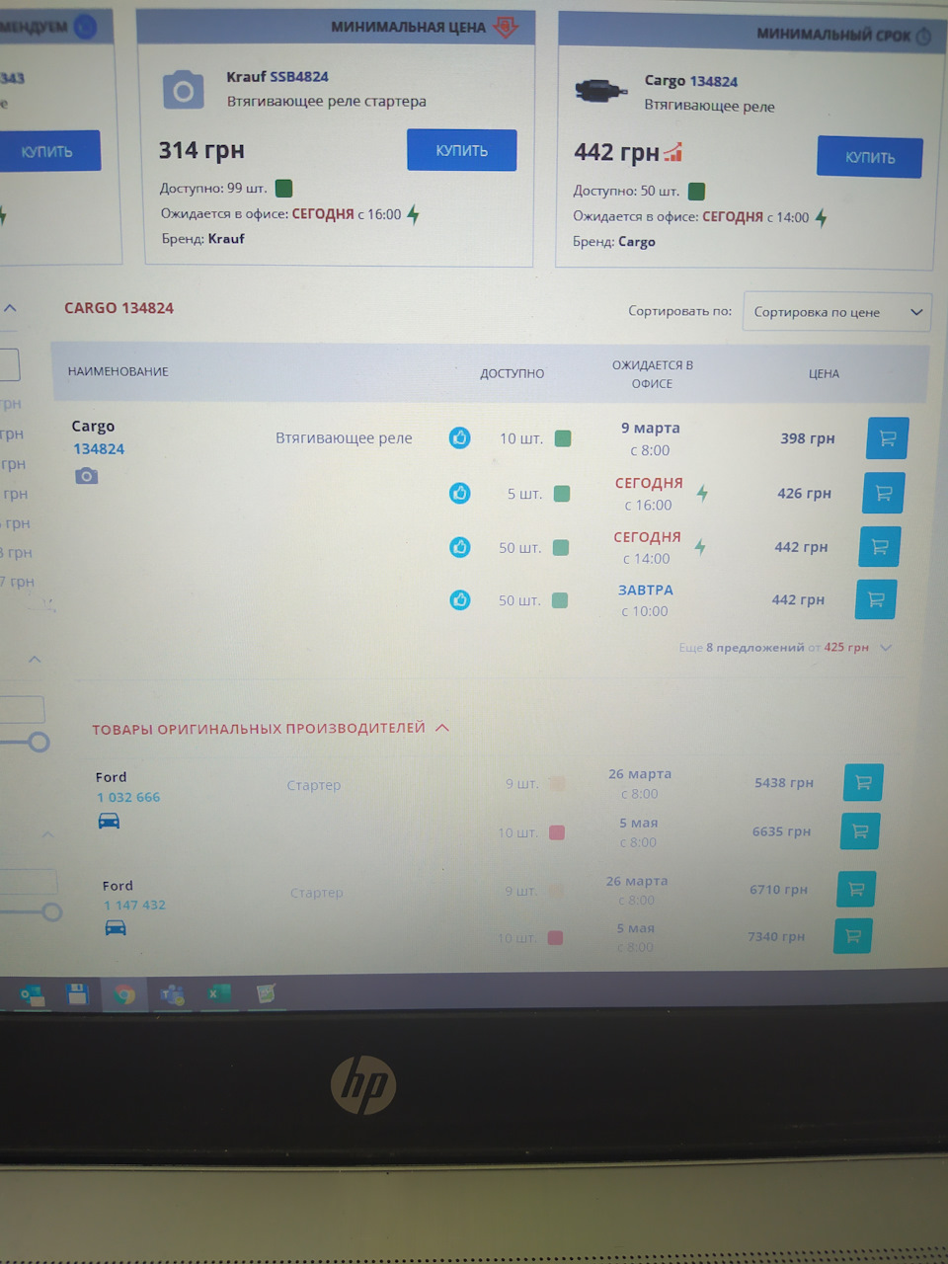
Task: Open Krauf SSB4824 photo placeholder
Action: (x=184, y=91)
